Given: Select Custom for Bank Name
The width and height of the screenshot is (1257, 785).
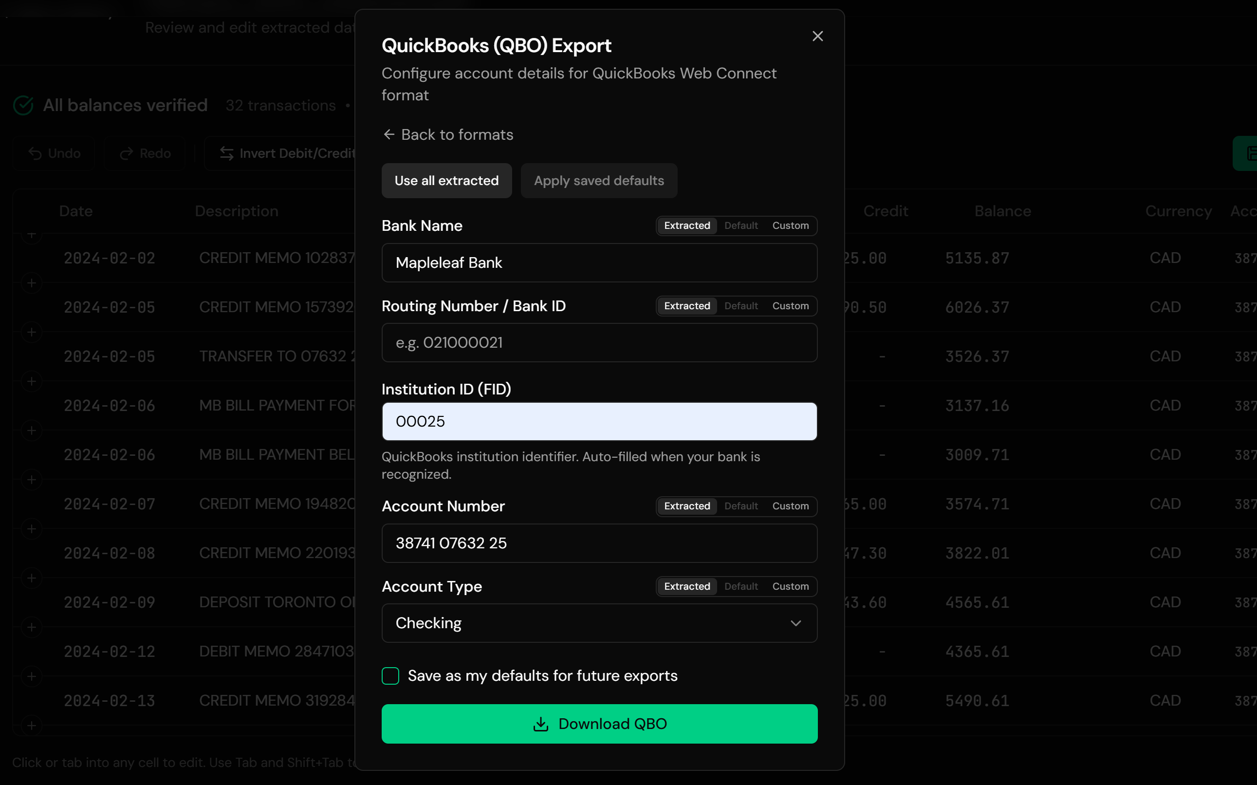Looking at the screenshot, I should [790, 225].
